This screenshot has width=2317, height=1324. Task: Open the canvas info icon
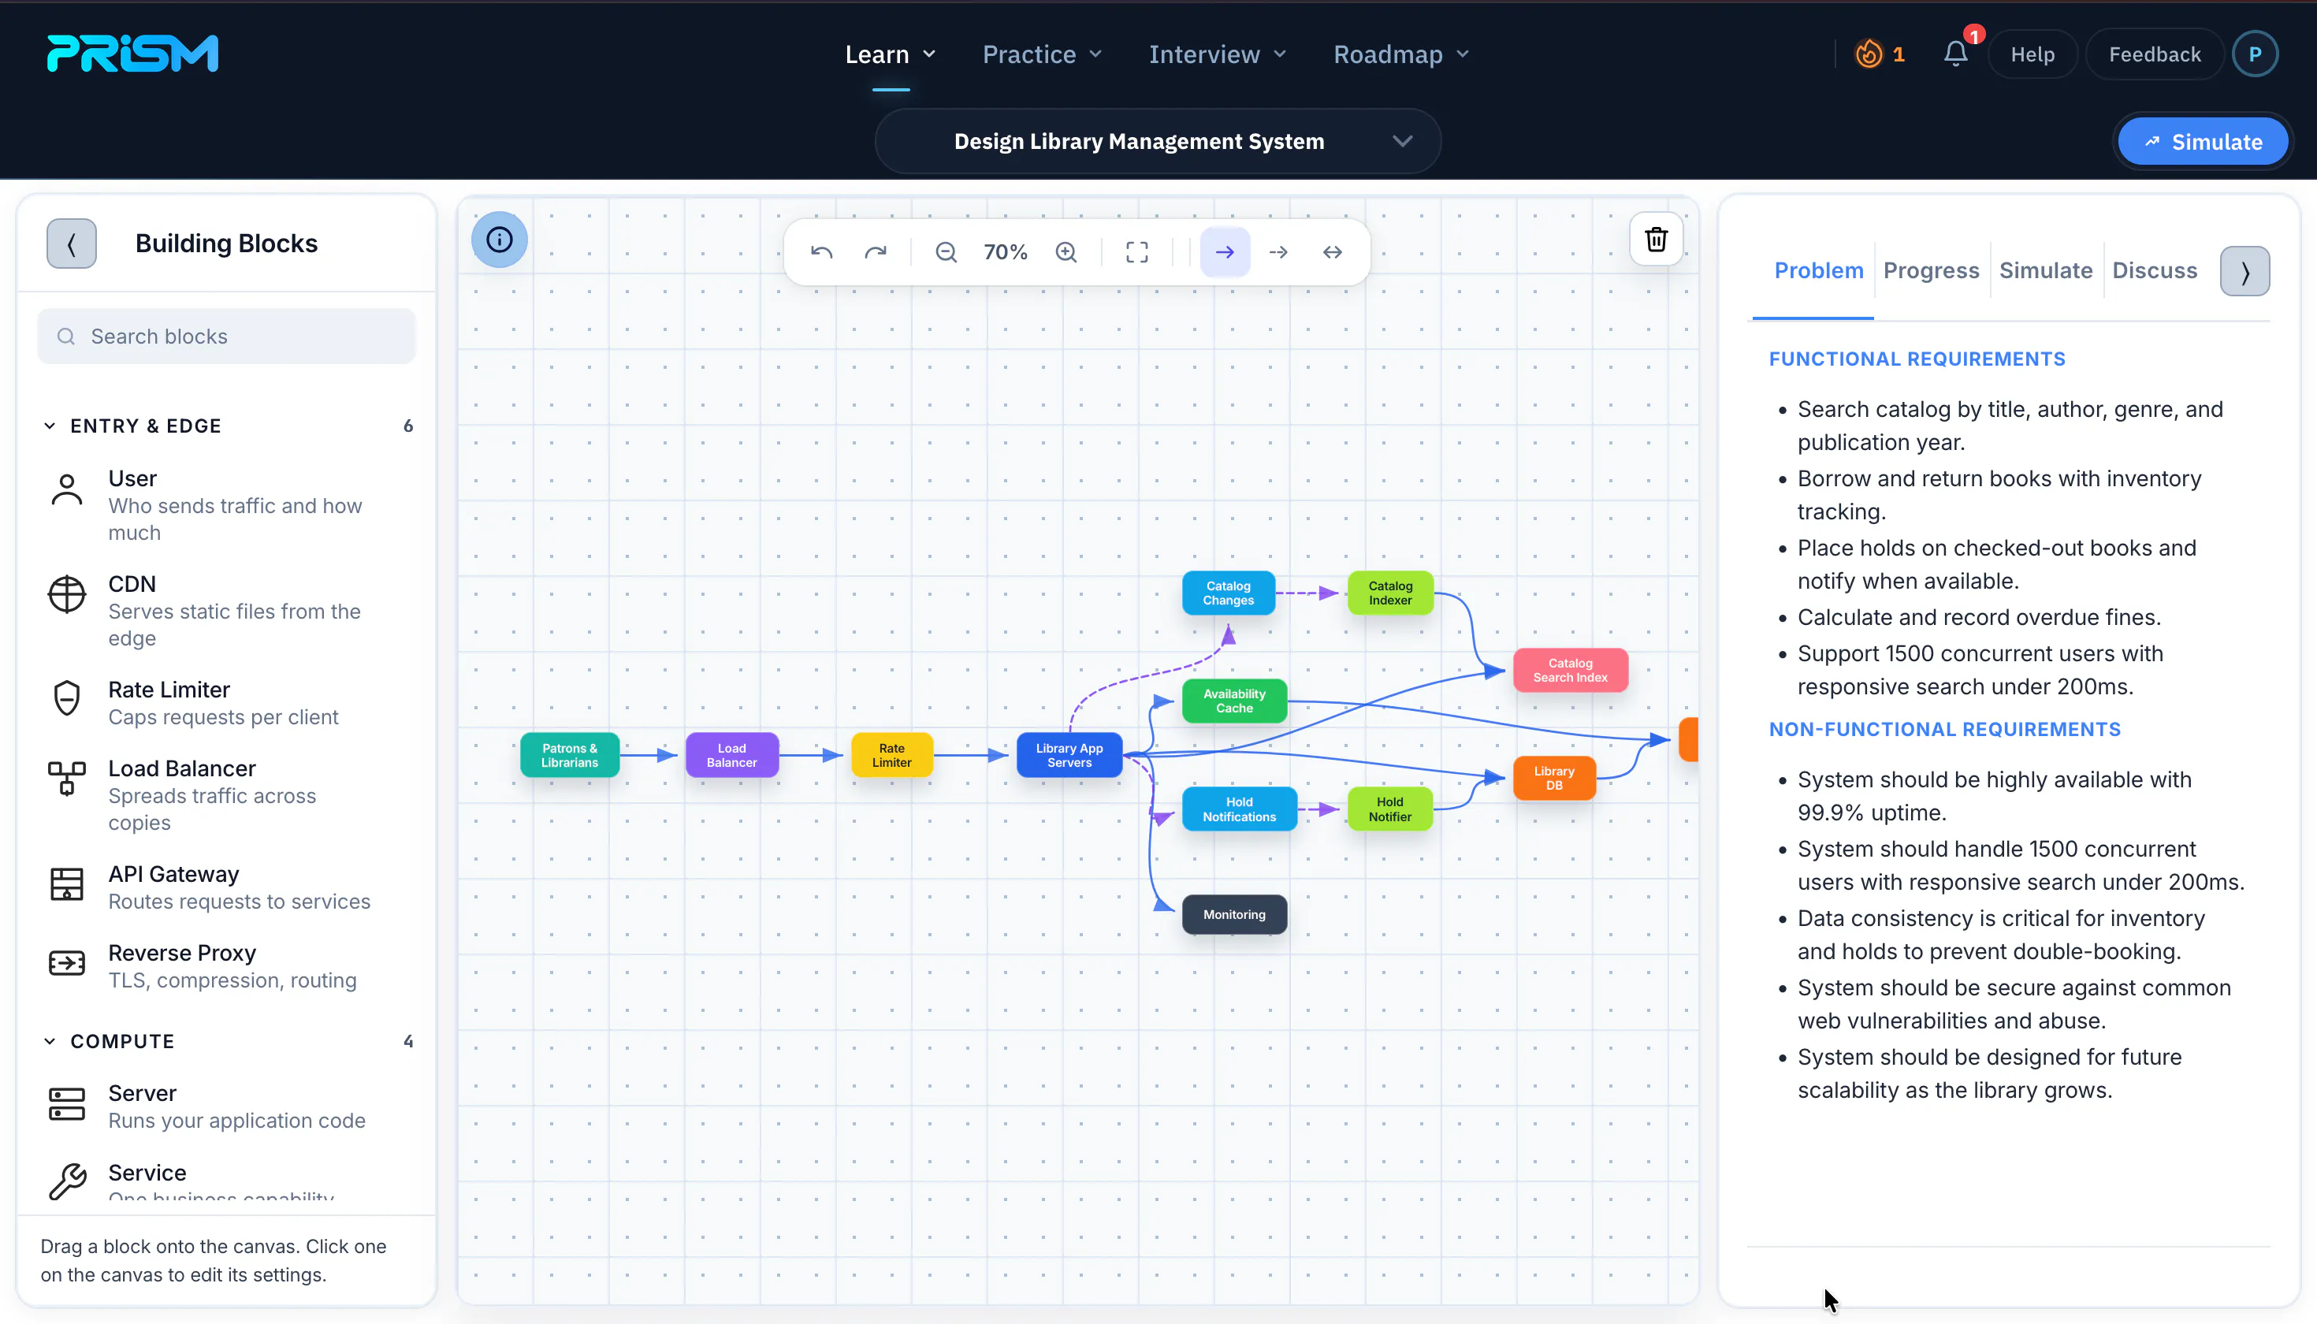tap(499, 240)
